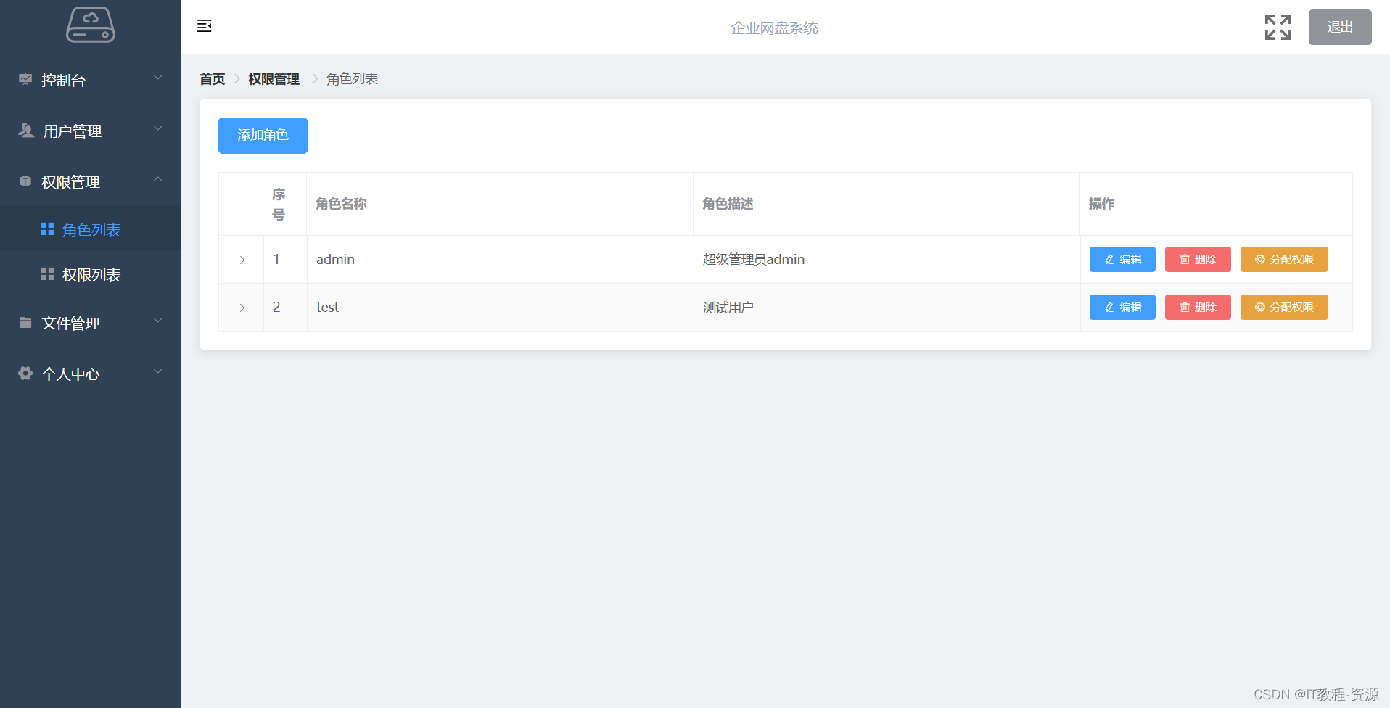Edit the test role with 编辑

point(1122,307)
